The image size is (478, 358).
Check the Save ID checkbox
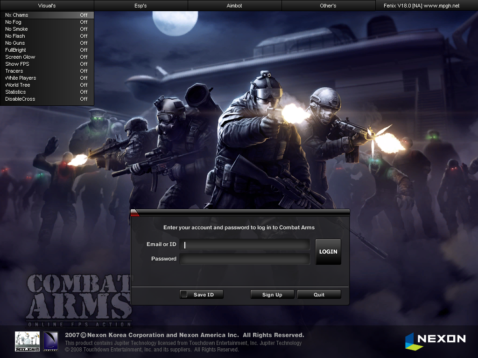click(x=184, y=295)
